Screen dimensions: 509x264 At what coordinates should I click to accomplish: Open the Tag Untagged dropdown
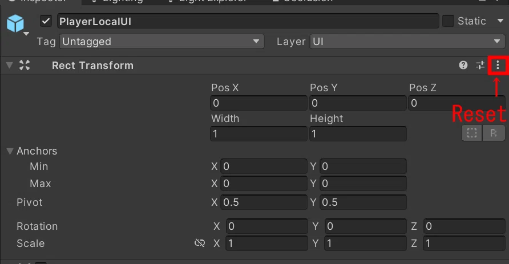161,42
